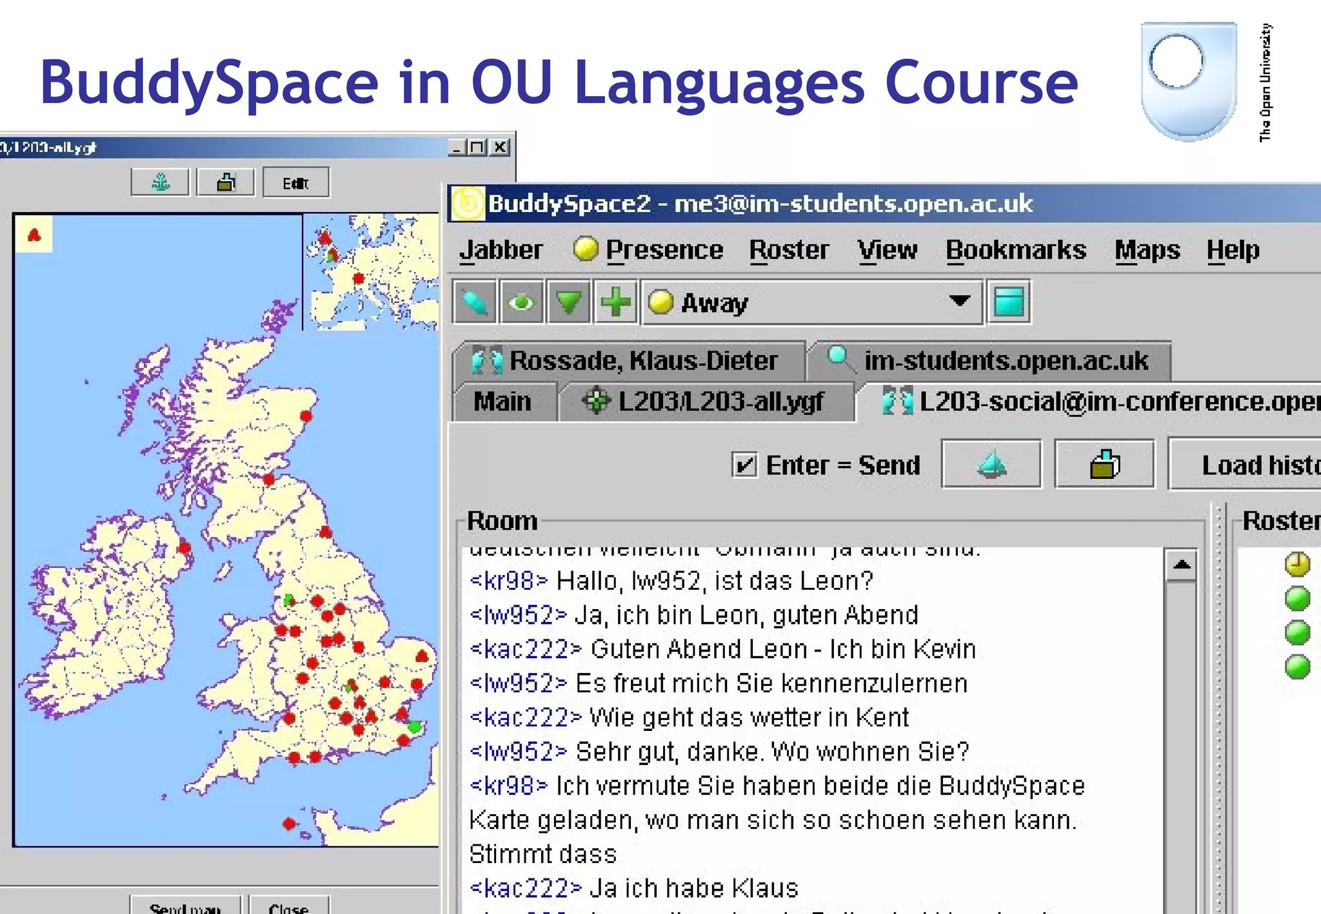Open the Jabber menu
Image resolution: width=1321 pixels, height=914 pixels.
[x=501, y=249]
